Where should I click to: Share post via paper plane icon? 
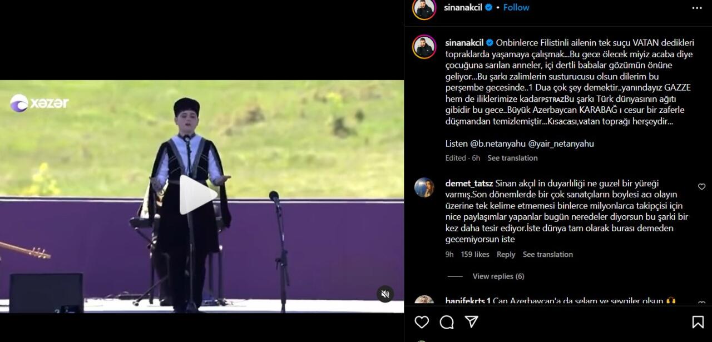click(472, 322)
